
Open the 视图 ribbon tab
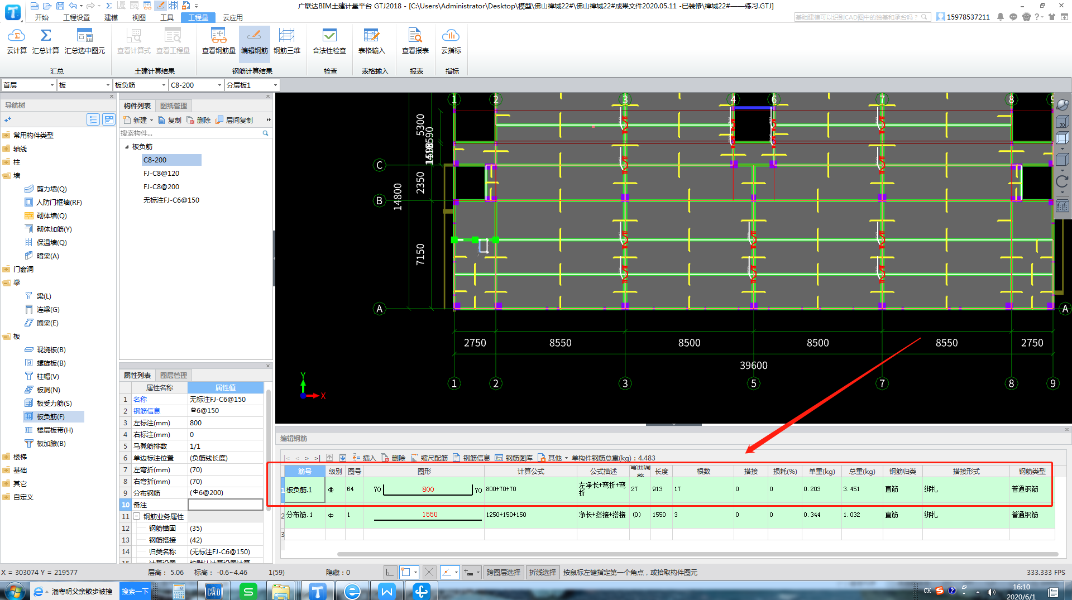coord(138,17)
